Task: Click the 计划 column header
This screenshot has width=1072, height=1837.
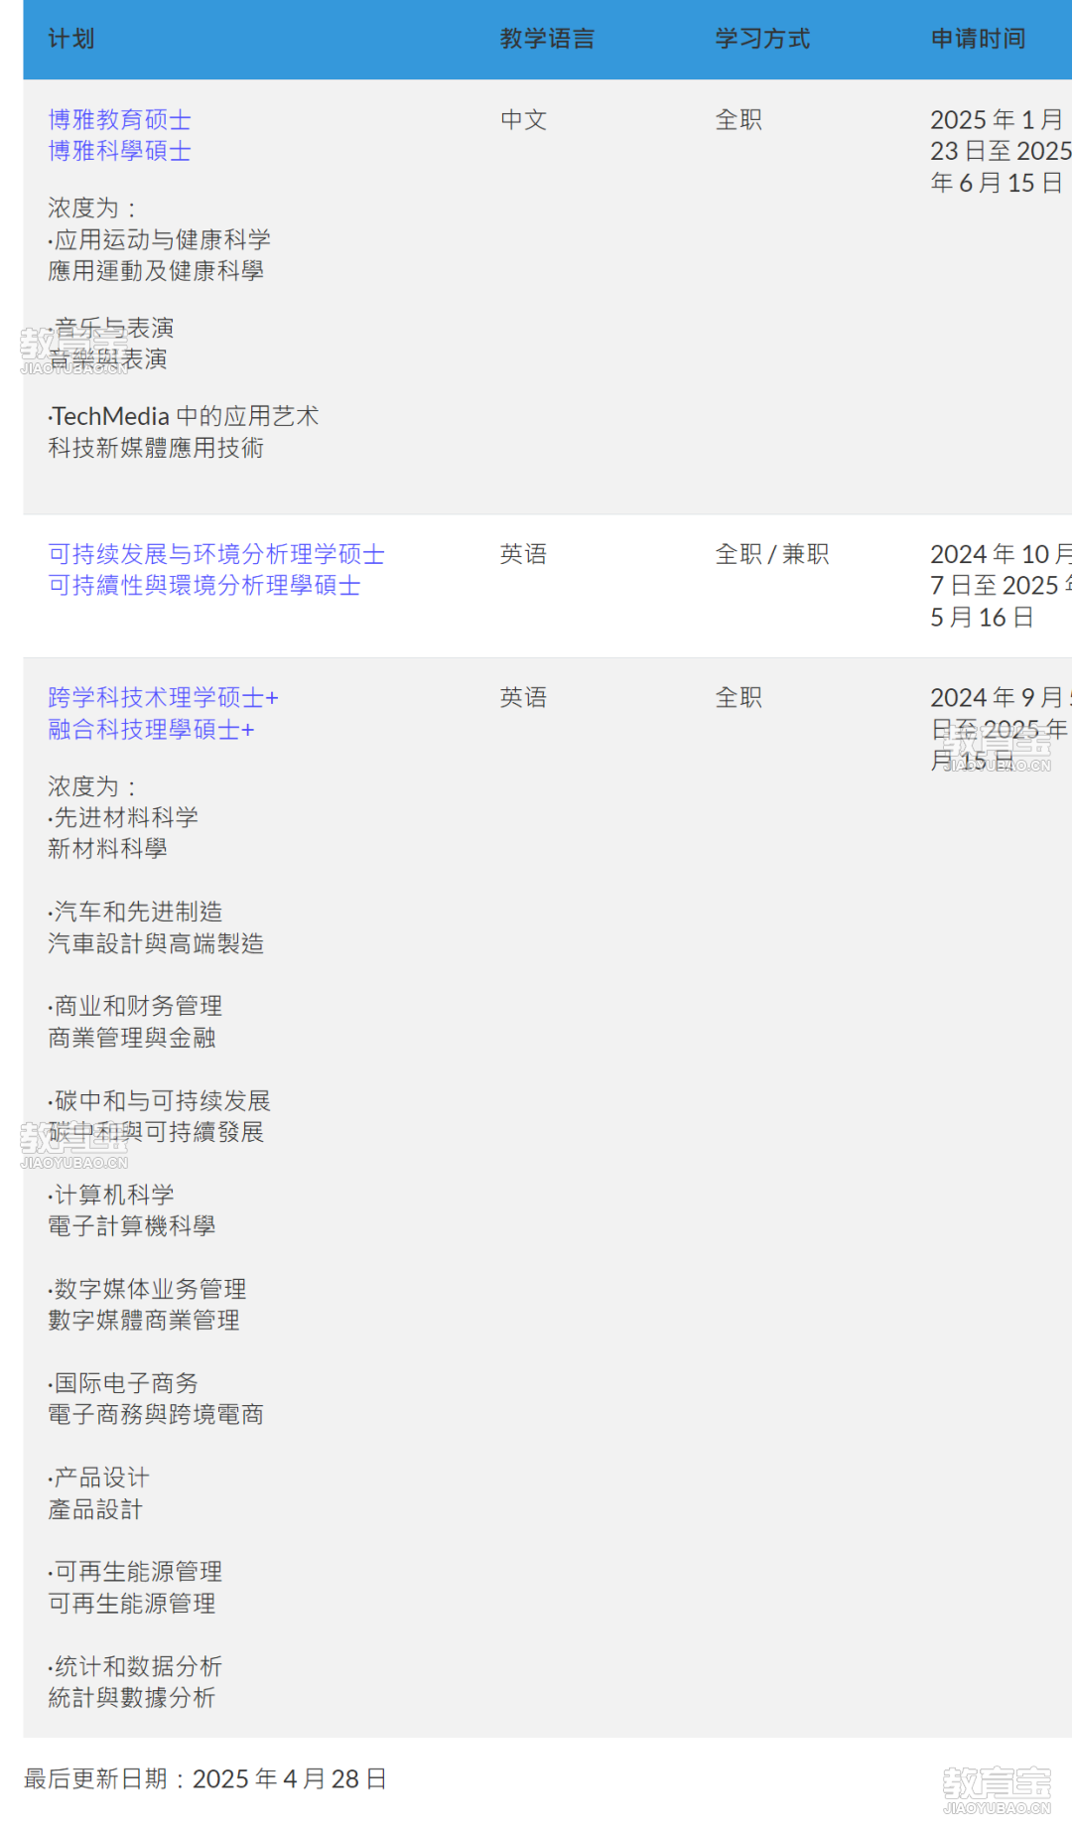Action: 71,39
